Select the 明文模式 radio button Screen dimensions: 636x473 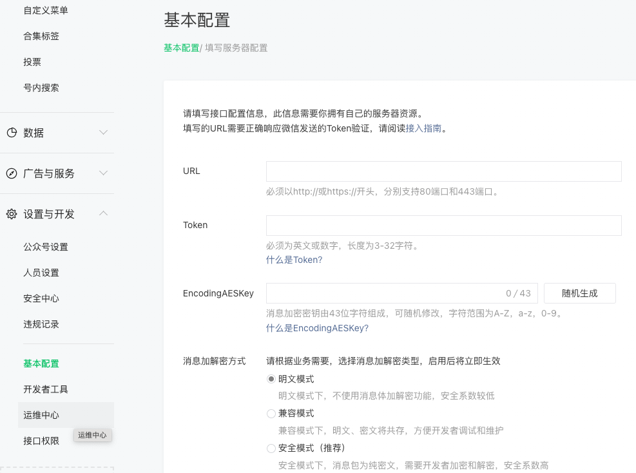coord(271,379)
